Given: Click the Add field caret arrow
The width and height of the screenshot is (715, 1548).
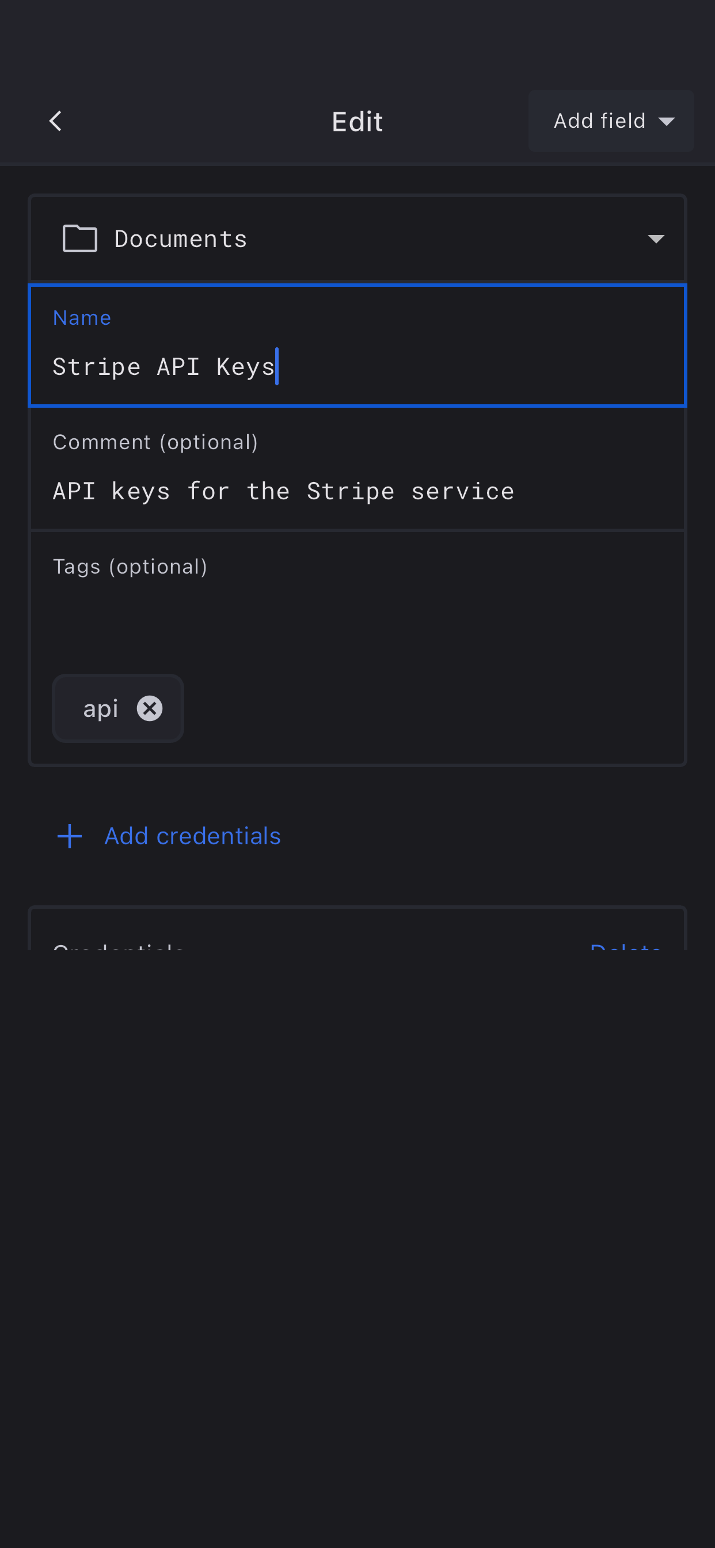Looking at the screenshot, I should coord(666,122).
